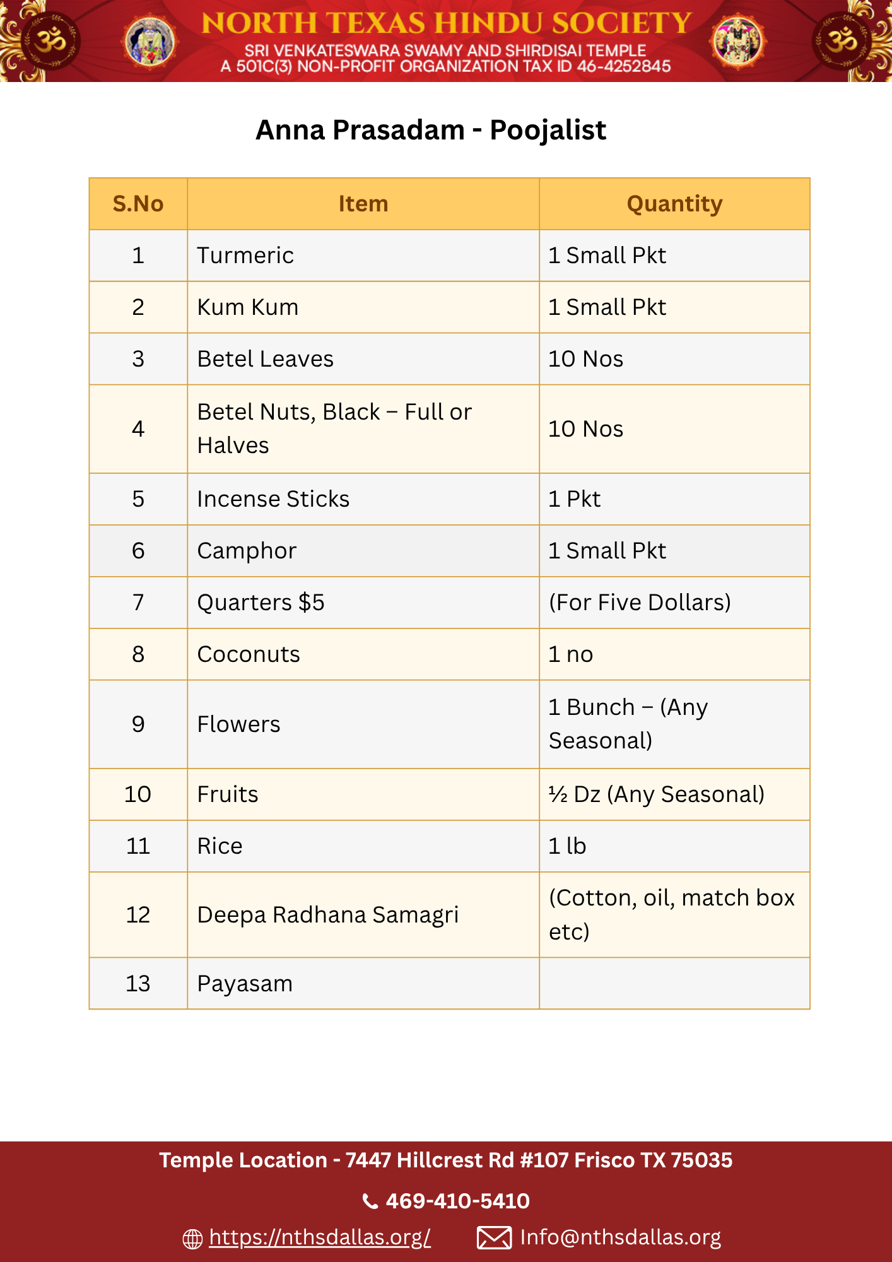Click the right deity image in header
Image resolution: width=892 pixels, height=1262 pixels.
click(737, 41)
